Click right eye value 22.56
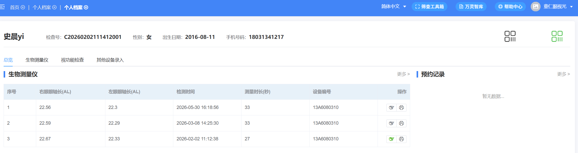Screen dimensions: 578x153 click(x=45, y=107)
